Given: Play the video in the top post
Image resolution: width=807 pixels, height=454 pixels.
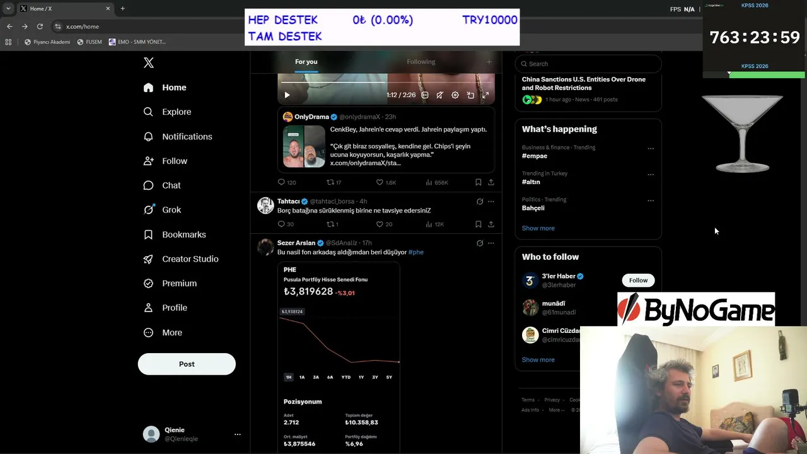Looking at the screenshot, I should point(287,95).
